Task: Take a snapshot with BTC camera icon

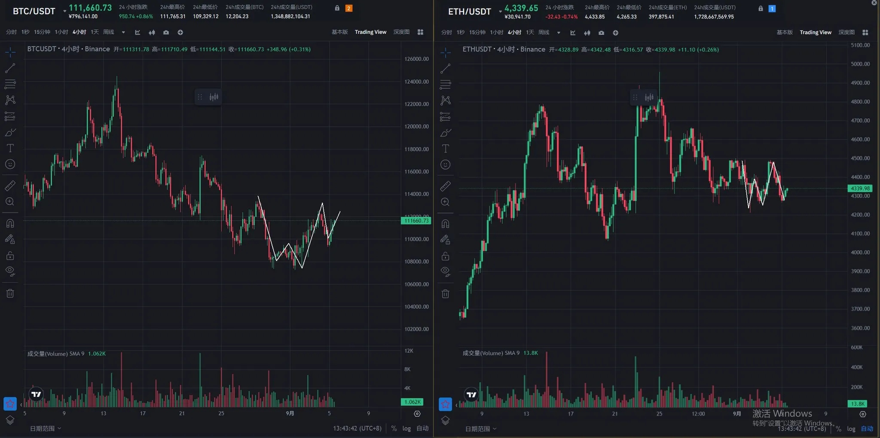Action: pos(166,32)
